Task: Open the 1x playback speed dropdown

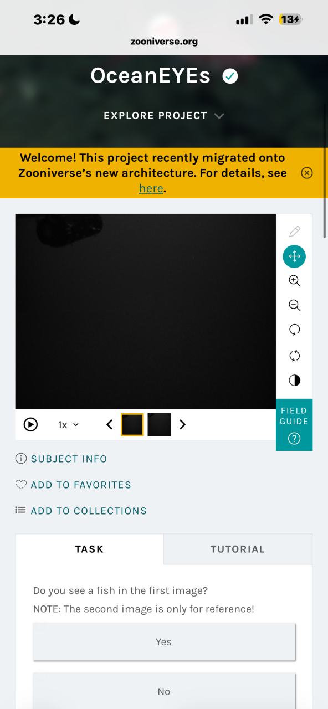Action: pos(69,425)
